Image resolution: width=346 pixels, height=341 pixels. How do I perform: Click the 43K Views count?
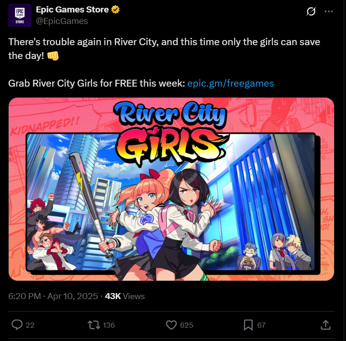(x=125, y=296)
